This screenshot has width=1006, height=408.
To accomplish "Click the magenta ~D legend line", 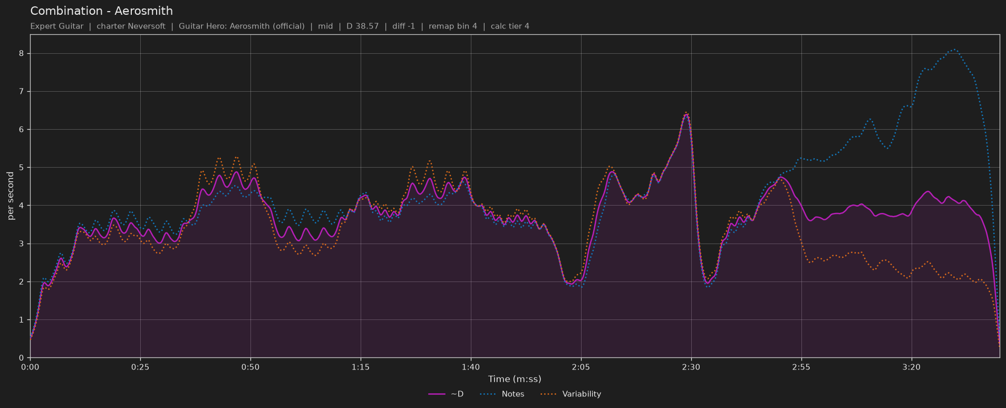I will pyautogui.click(x=437, y=394).
